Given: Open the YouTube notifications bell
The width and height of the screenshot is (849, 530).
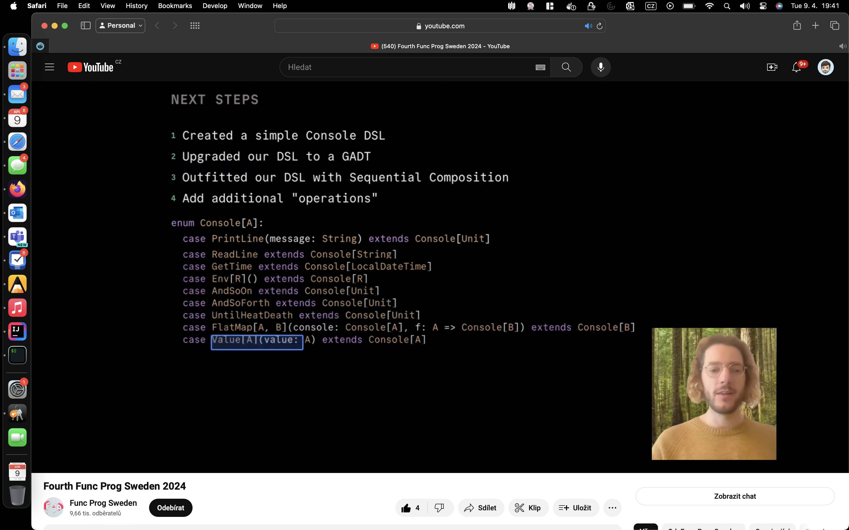Looking at the screenshot, I should tap(796, 67).
